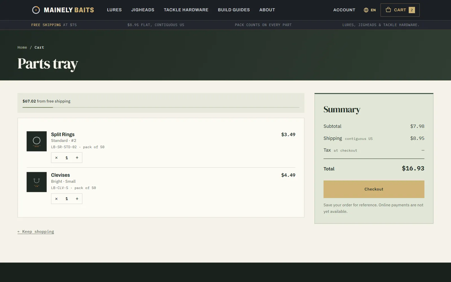Open the Jigheads menu
The width and height of the screenshot is (451, 282).
click(x=143, y=10)
